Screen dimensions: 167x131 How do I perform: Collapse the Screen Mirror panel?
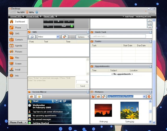click(88, 92)
